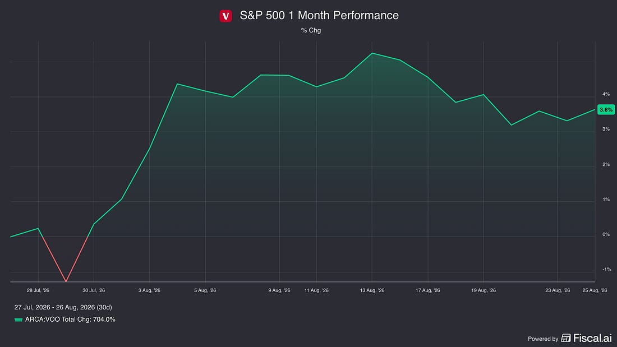The width and height of the screenshot is (617, 347).
Task: Click the date range 27 Jul, 2026 - 26 Aug, 2026
Action: coord(63,307)
